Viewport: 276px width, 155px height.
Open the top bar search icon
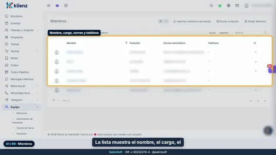pyautogui.click(x=211, y=6)
